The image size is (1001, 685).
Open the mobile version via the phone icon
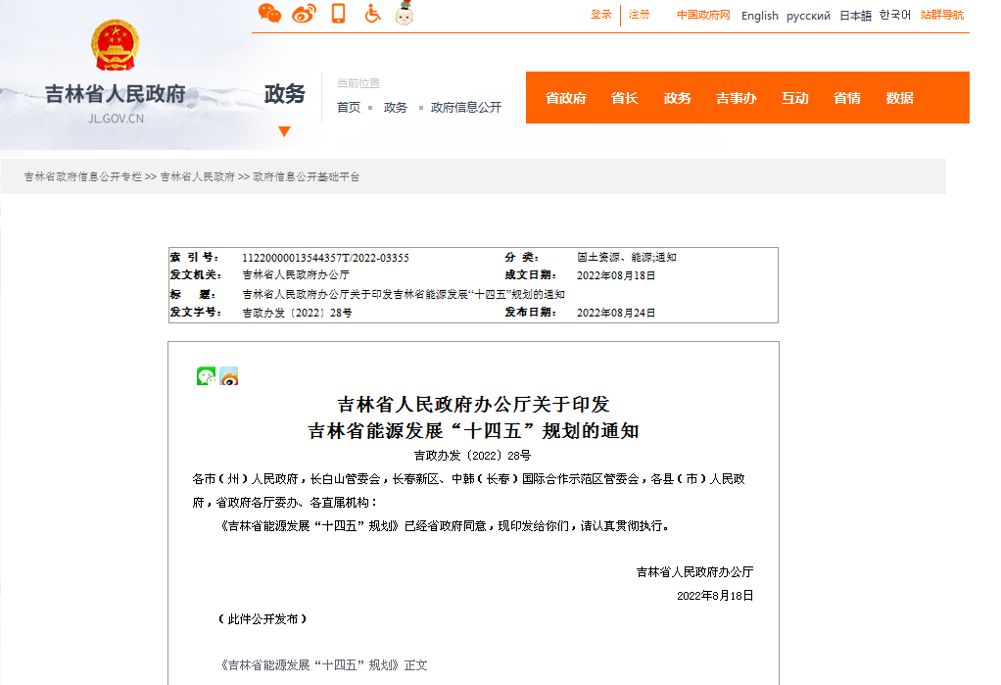[338, 13]
